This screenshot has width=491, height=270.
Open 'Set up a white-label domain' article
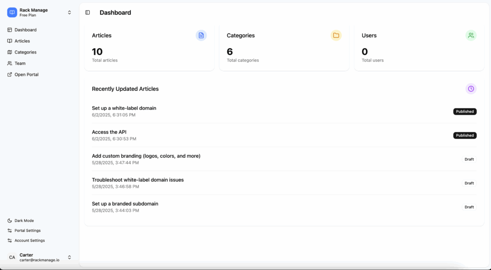124,108
